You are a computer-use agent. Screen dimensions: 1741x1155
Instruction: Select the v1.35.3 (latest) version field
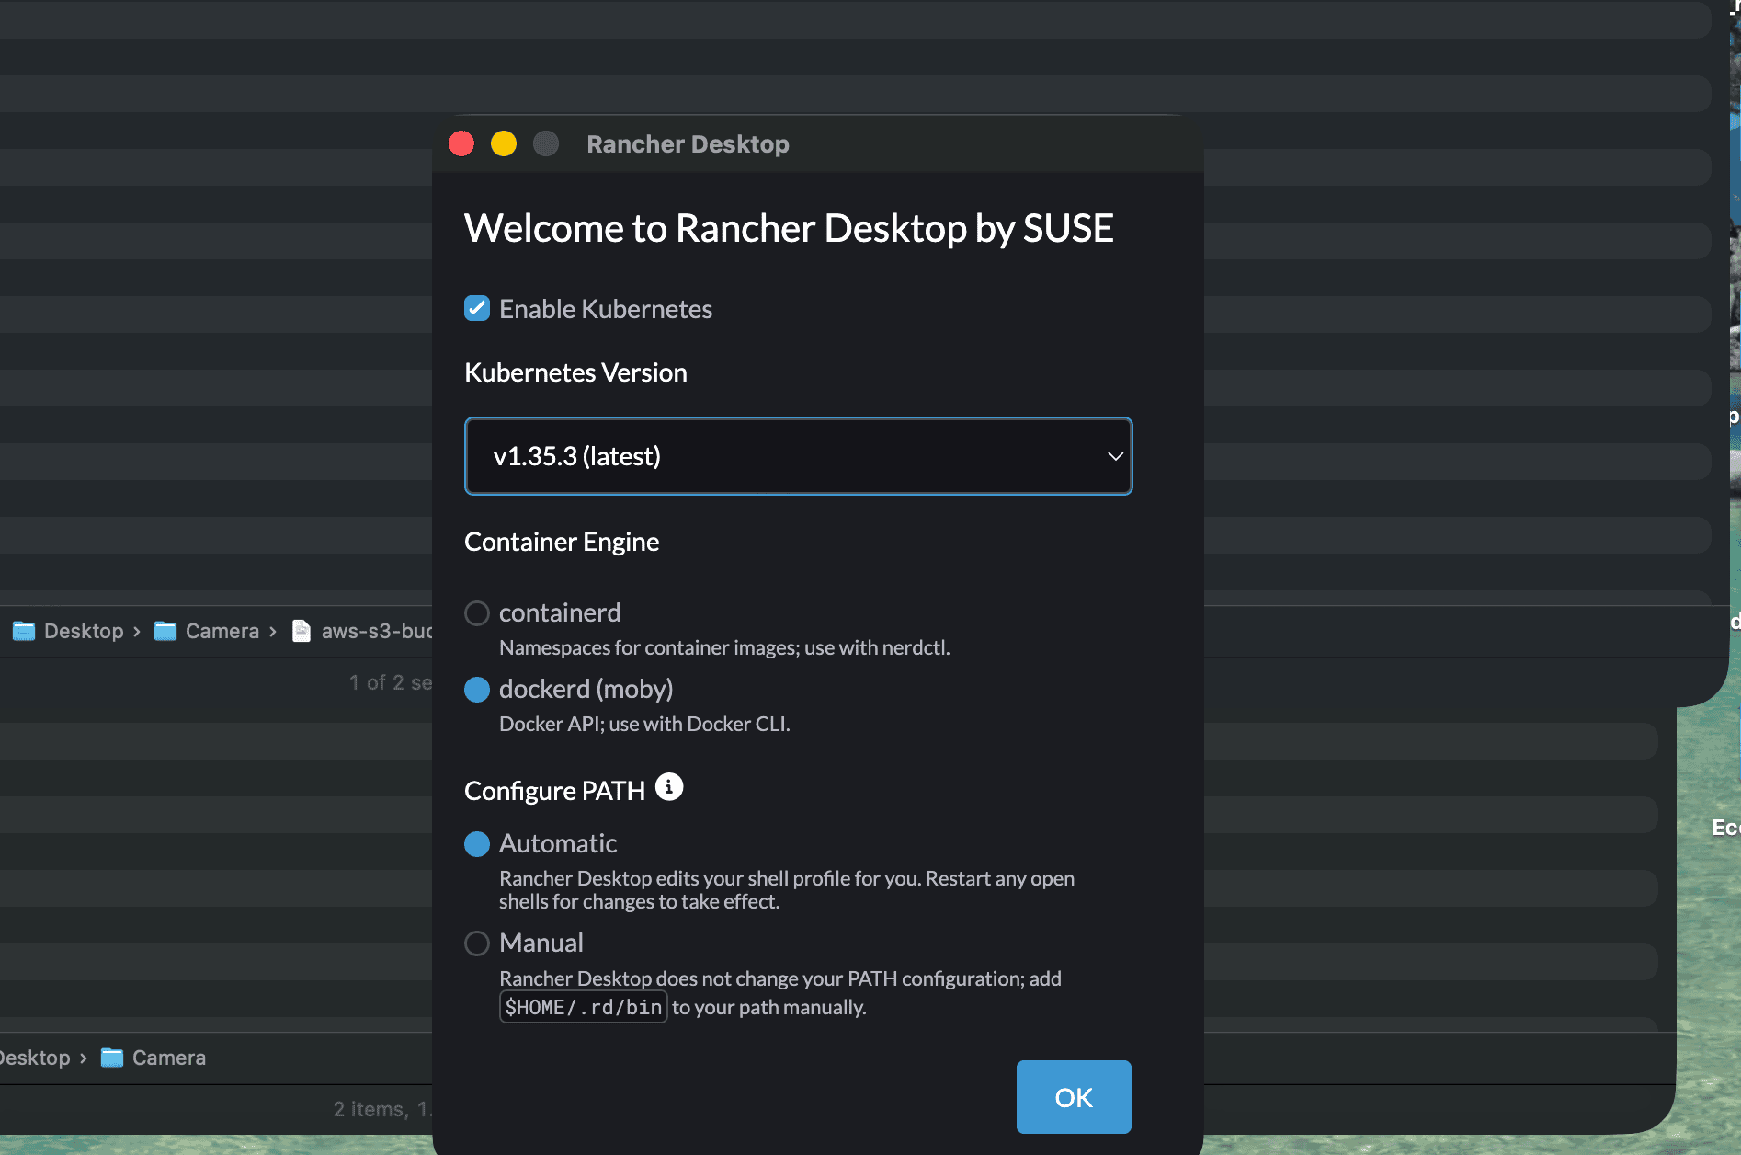click(798, 456)
